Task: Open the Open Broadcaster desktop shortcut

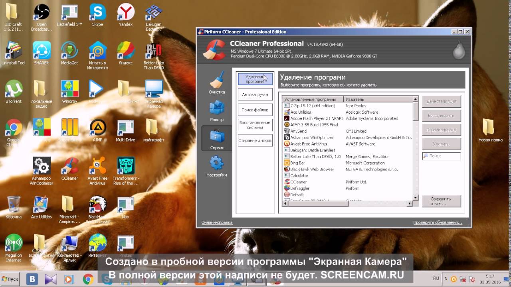Action: (x=42, y=18)
